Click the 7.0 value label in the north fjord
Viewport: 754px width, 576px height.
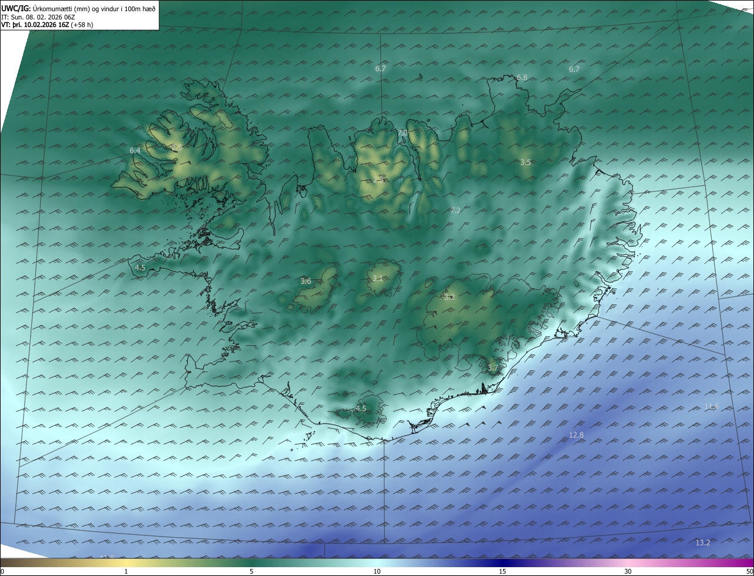(x=403, y=133)
